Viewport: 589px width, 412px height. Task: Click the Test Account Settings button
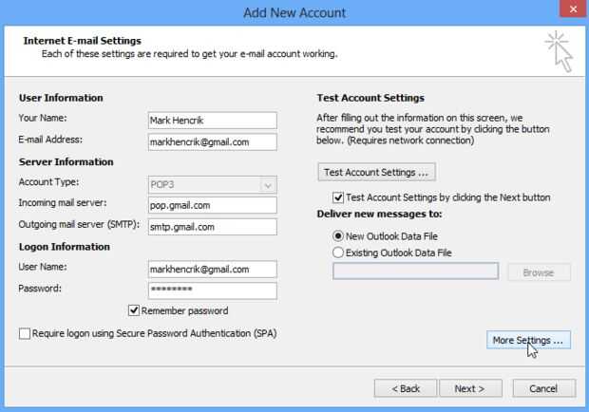coord(375,172)
